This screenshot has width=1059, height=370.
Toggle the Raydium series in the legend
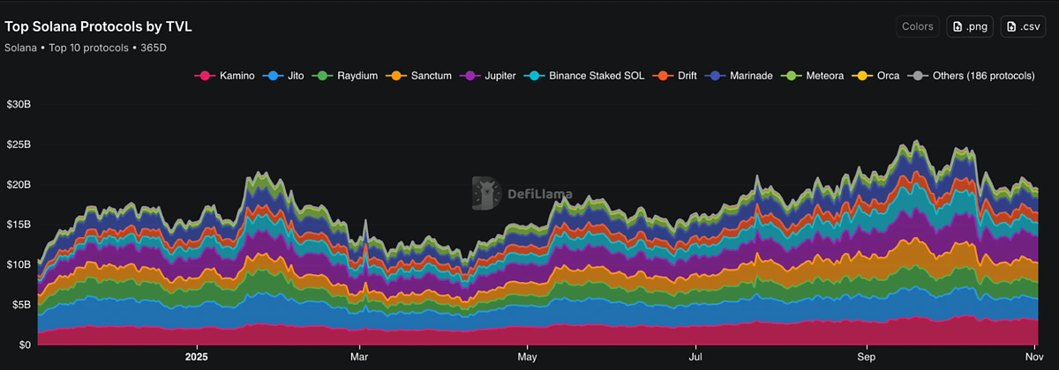346,76
